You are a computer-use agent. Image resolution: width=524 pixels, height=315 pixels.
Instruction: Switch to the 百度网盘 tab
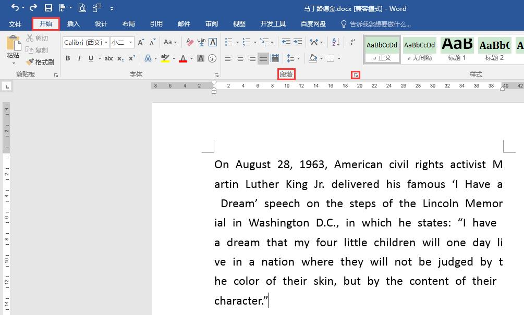point(313,24)
